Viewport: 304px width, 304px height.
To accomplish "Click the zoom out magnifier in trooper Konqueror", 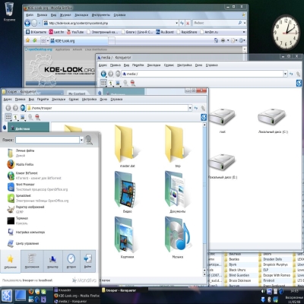I will coord(37,117).
